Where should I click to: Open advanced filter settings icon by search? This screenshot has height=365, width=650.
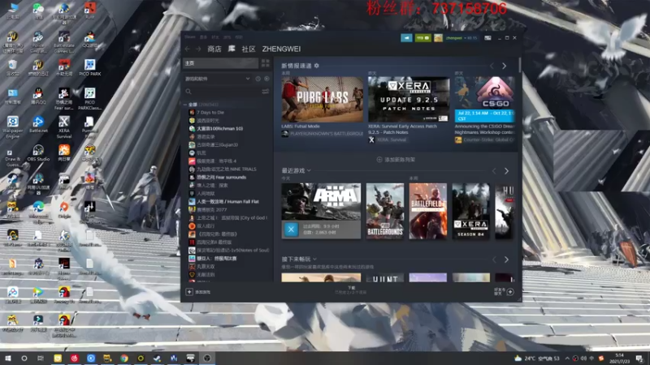(266, 92)
